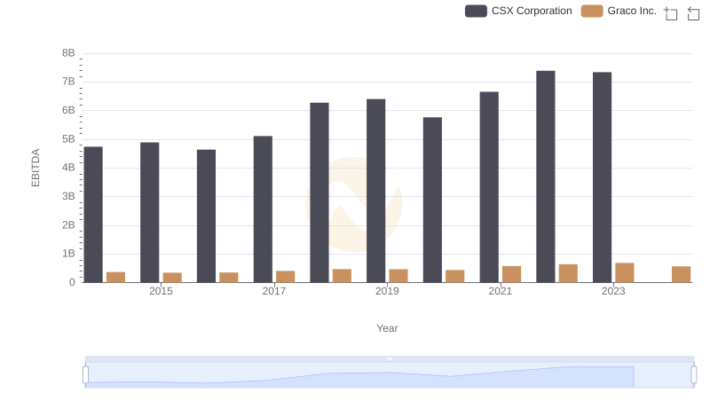Click the CSX bar for 2022
The image size is (710, 409).
point(546,177)
